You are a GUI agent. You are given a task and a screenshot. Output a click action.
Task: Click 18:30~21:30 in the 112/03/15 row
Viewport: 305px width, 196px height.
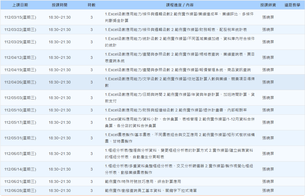tap(60, 17)
